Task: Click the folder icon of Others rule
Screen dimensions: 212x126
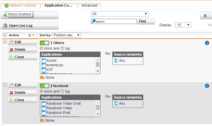Action: [x=42, y=78]
